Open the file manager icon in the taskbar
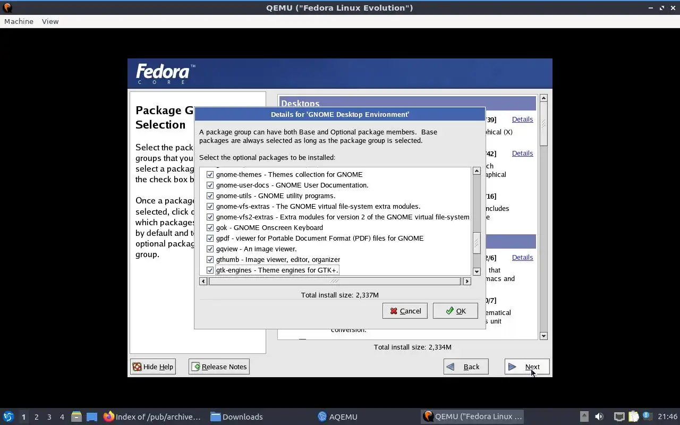Screen dimensions: 680x425 pos(76,416)
